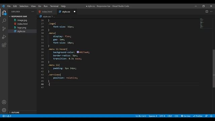This screenshot has width=215, height=121.
Task: Change line ending via CRLF
Action: (170, 116)
